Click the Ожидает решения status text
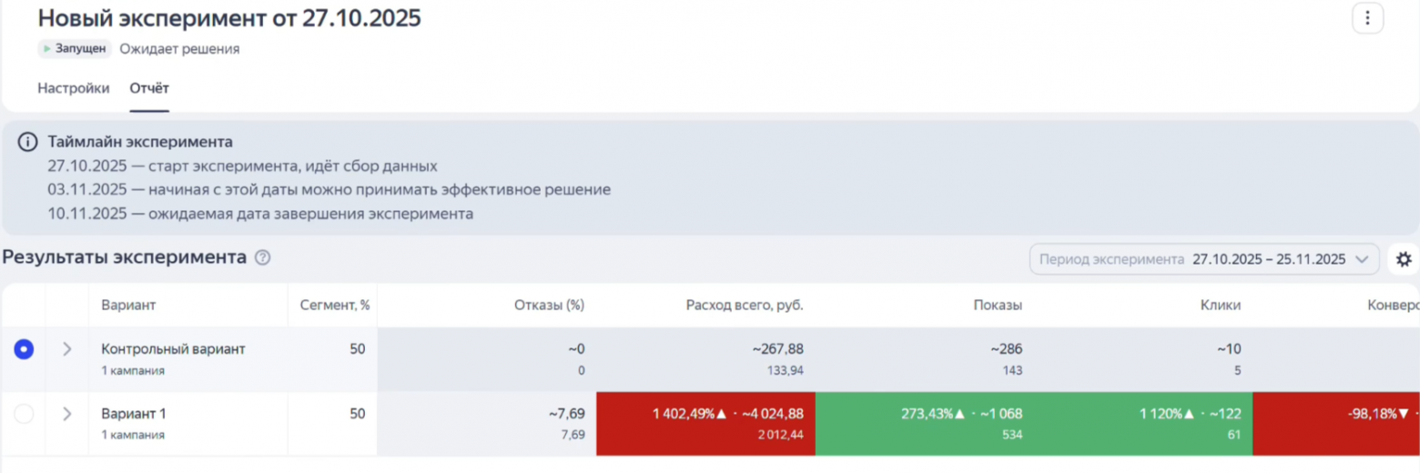Screen dimensions: 1420x473 pyautogui.click(x=179, y=49)
